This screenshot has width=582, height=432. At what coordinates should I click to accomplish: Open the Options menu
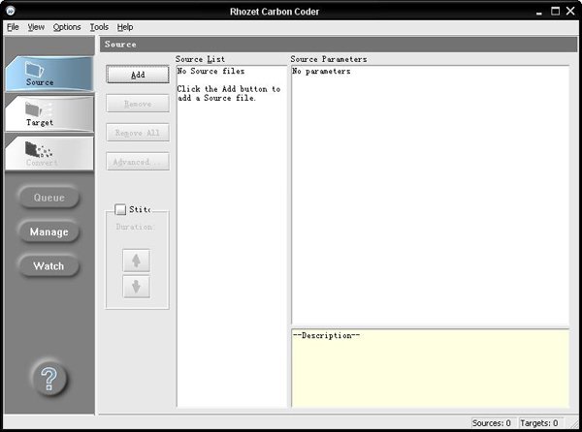[67, 27]
